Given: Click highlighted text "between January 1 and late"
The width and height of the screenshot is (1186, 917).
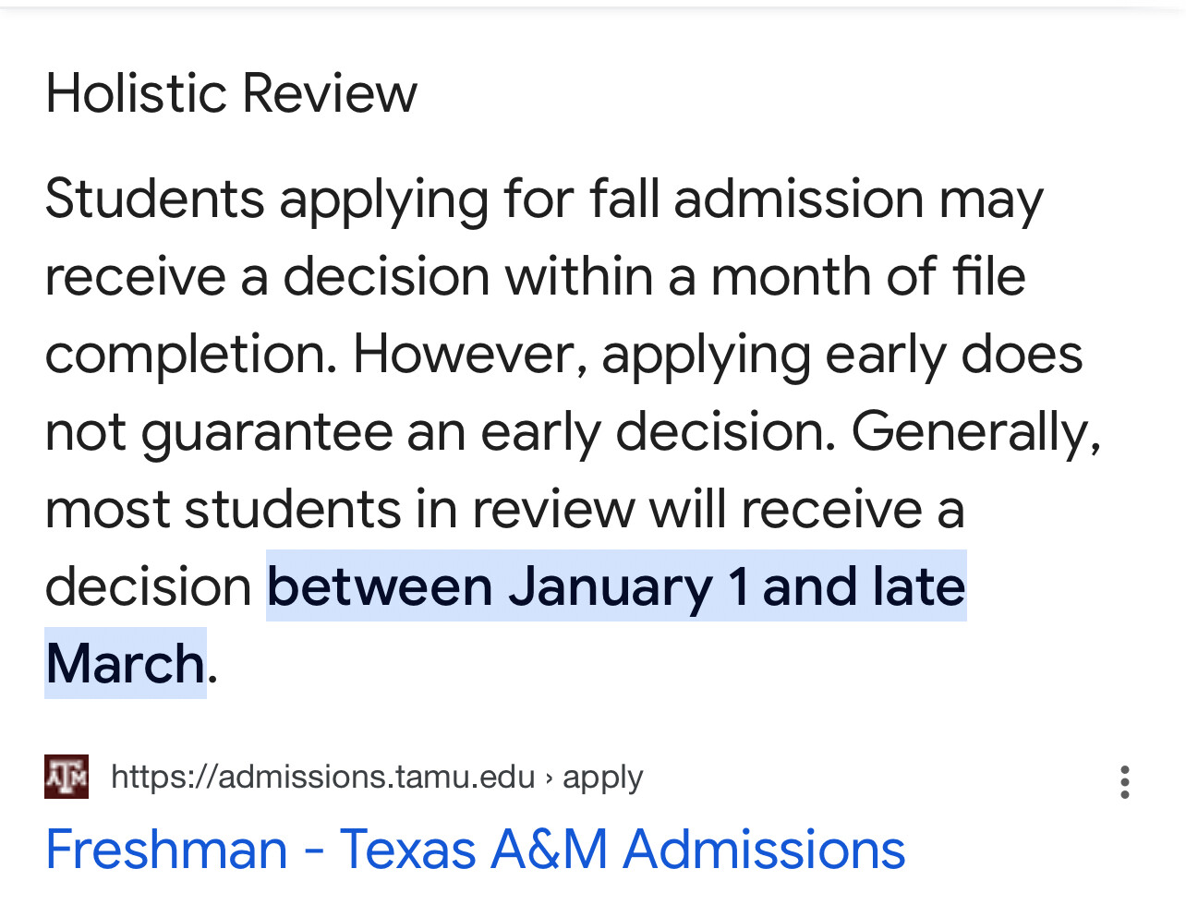Looking at the screenshot, I should (616, 586).
